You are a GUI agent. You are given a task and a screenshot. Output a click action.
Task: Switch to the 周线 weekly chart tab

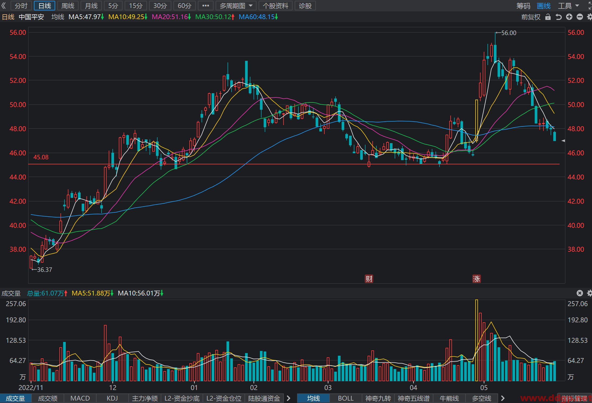(x=68, y=6)
